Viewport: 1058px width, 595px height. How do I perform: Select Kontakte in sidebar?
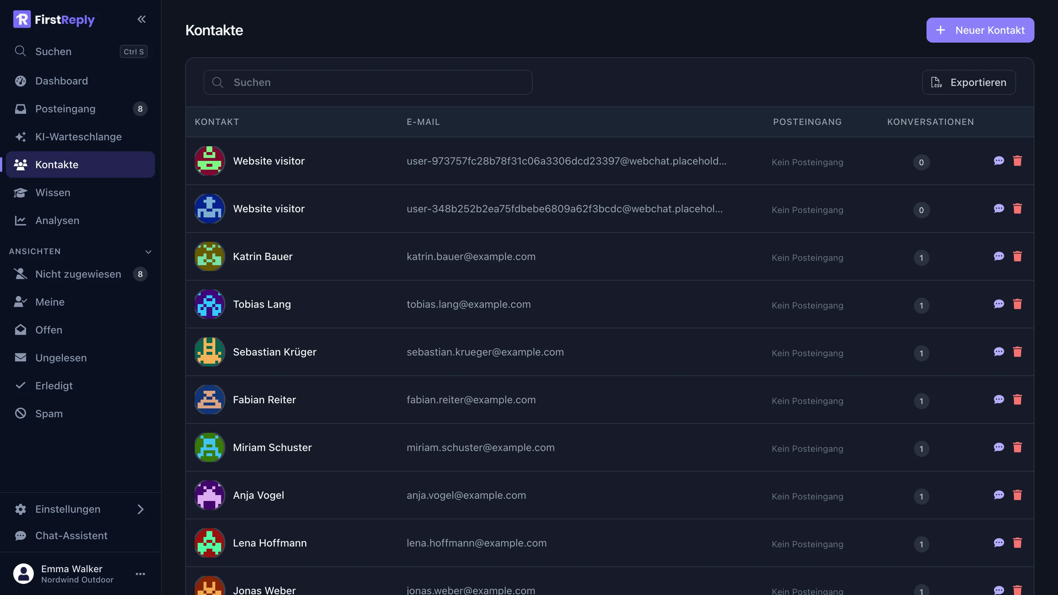click(80, 165)
